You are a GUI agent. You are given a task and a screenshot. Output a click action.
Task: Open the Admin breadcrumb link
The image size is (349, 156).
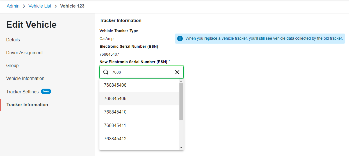pos(13,6)
